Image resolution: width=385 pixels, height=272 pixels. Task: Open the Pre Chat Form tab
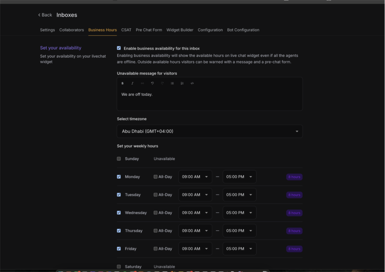[149, 30]
